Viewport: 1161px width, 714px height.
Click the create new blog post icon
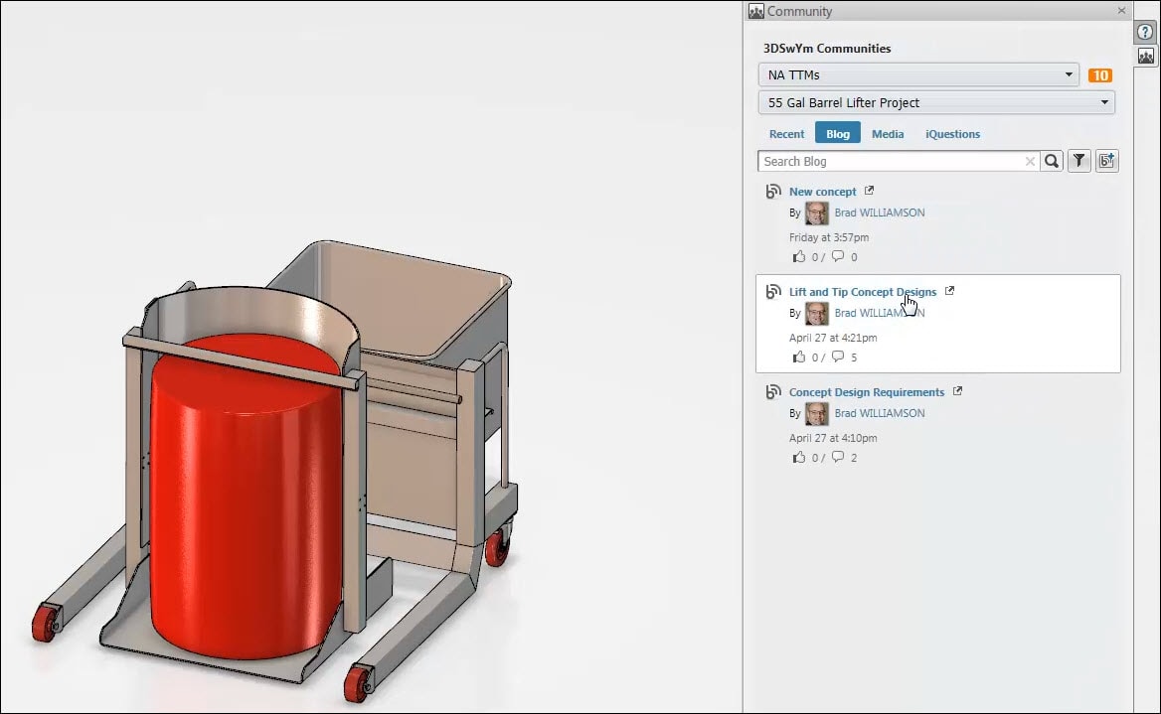[1107, 161]
